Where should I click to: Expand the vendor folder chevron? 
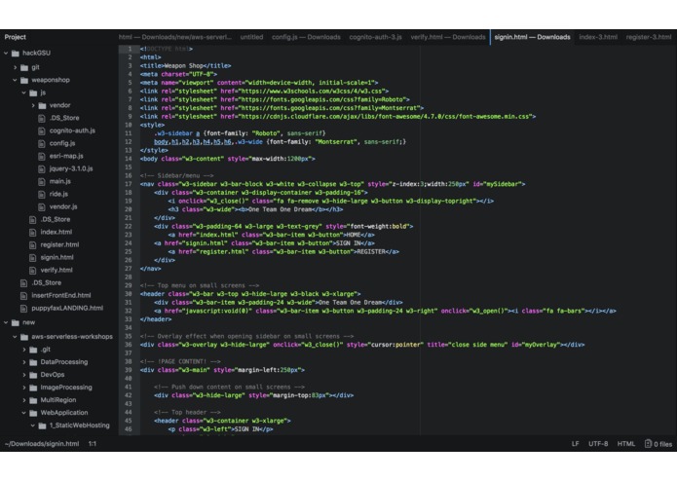[33, 105]
